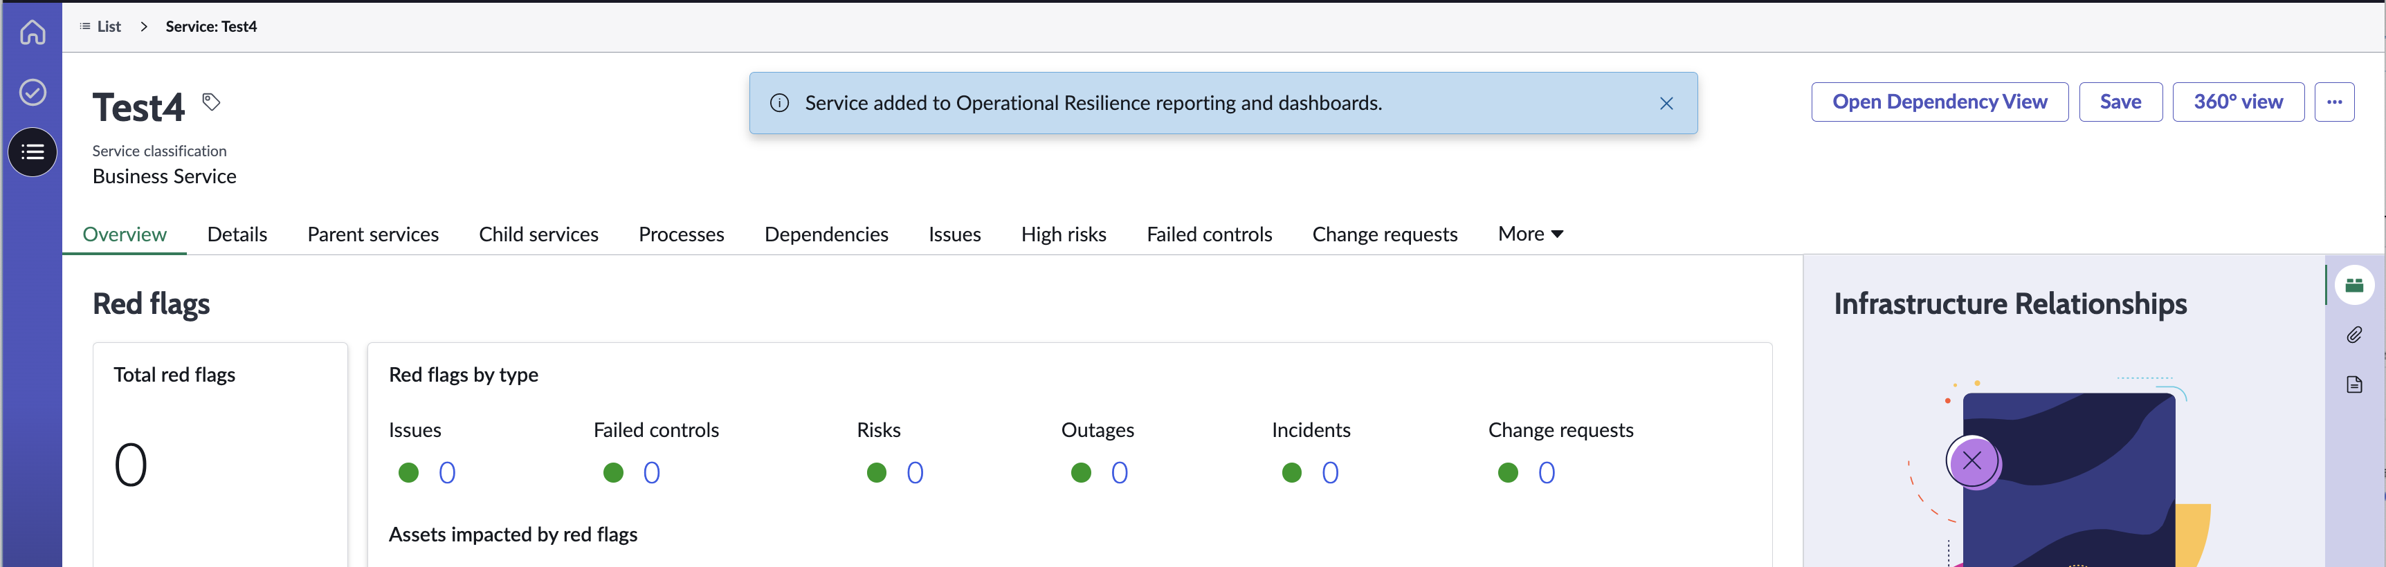
Task: Click the Outages count of 0
Action: click(1120, 473)
